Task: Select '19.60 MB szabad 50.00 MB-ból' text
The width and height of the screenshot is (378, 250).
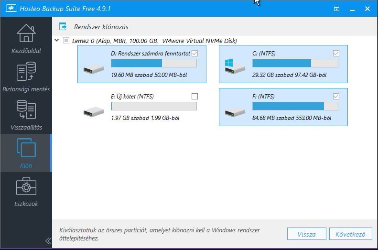Action: (149, 75)
